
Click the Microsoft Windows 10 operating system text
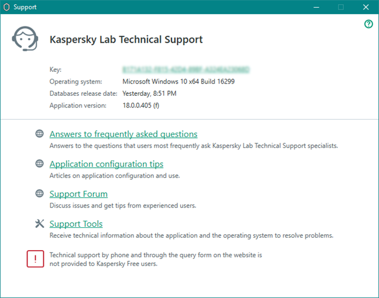(x=178, y=82)
